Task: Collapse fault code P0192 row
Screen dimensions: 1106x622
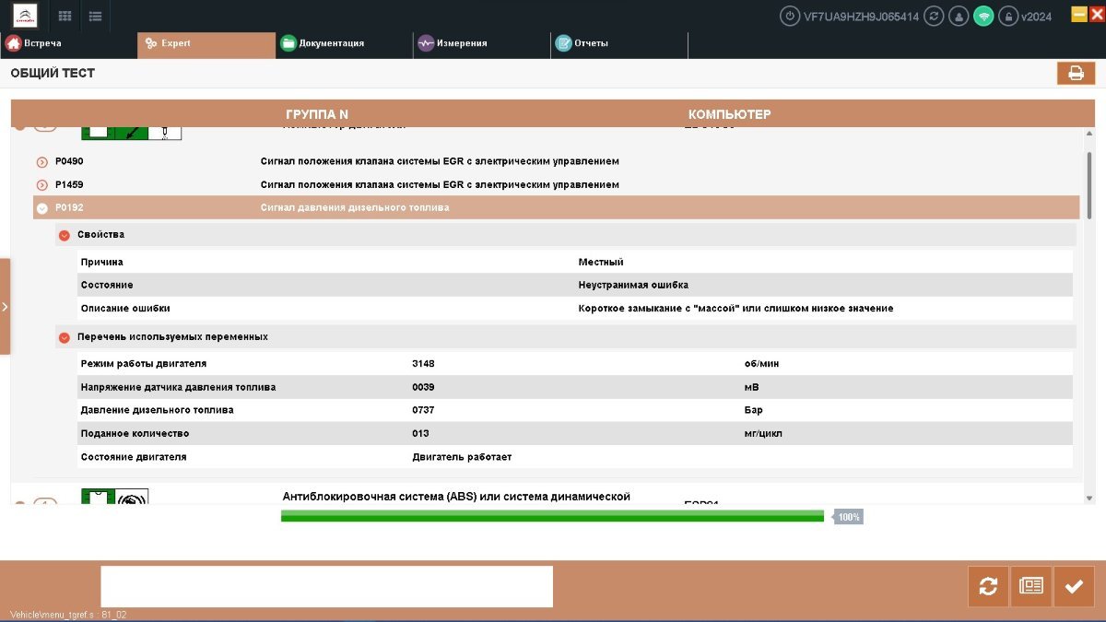Action: (x=41, y=208)
